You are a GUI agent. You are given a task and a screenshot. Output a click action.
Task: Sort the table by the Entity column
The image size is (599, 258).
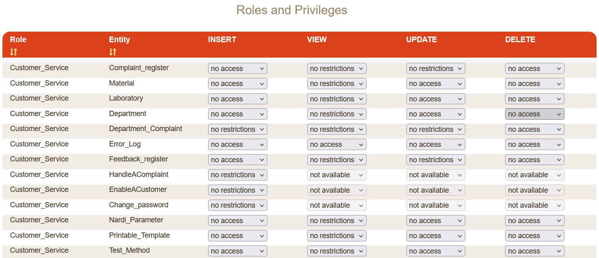(x=113, y=52)
